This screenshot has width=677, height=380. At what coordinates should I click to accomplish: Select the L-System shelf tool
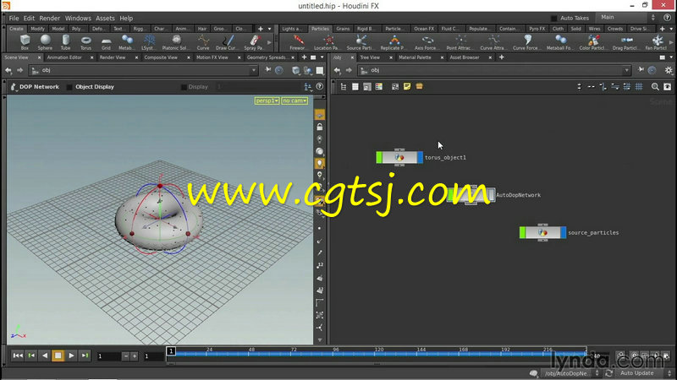point(149,42)
